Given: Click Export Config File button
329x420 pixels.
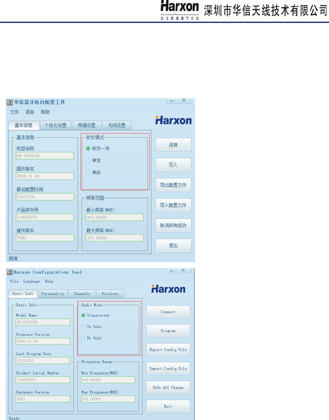Looking at the screenshot, I should coord(168,350).
